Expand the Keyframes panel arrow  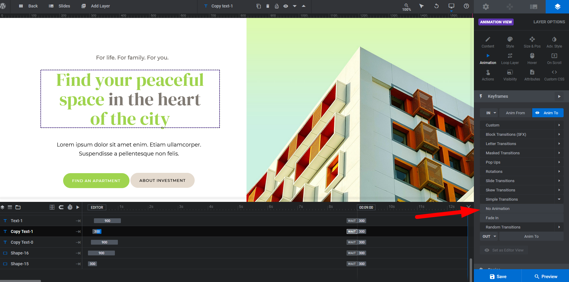click(559, 96)
